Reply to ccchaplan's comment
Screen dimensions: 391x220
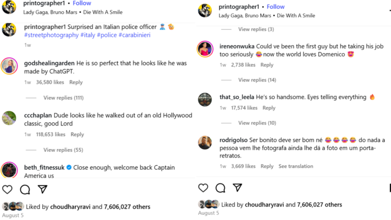click(77, 135)
